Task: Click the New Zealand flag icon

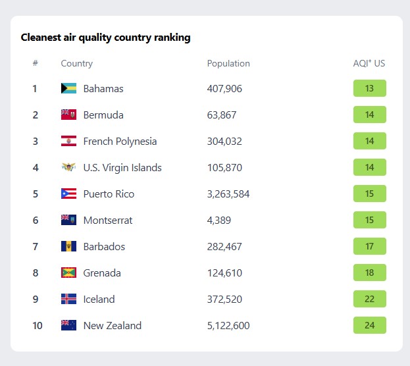Action: (68, 325)
